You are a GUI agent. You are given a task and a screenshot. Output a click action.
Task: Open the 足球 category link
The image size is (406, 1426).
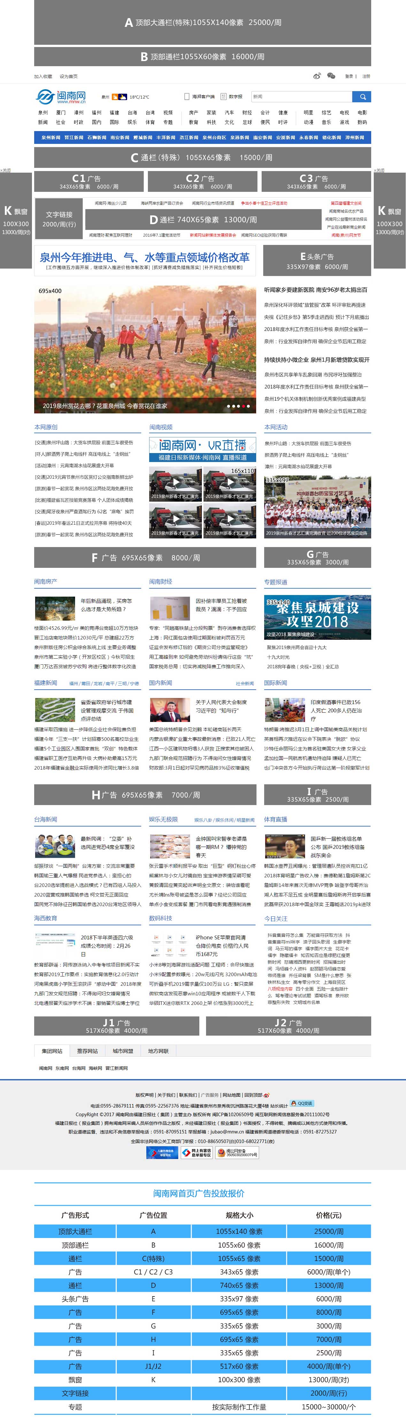click(x=247, y=122)
